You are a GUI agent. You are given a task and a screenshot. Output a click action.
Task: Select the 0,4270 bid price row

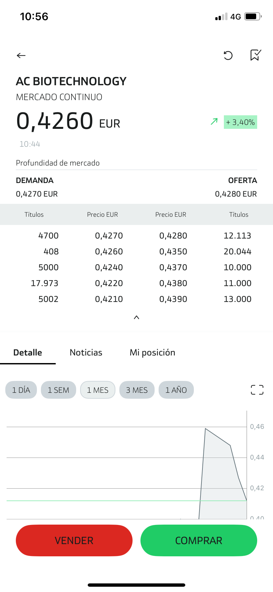tap(109, 236)
